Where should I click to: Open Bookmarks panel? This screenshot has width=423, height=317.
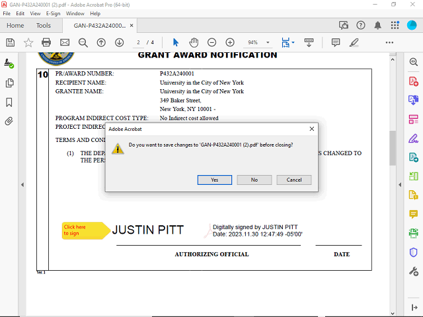click(x=9, y=102)
